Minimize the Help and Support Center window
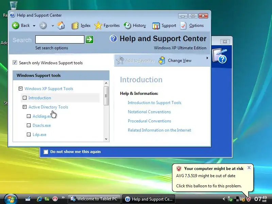The height and width of the screenshot is (204, 272). coord(183,16)
